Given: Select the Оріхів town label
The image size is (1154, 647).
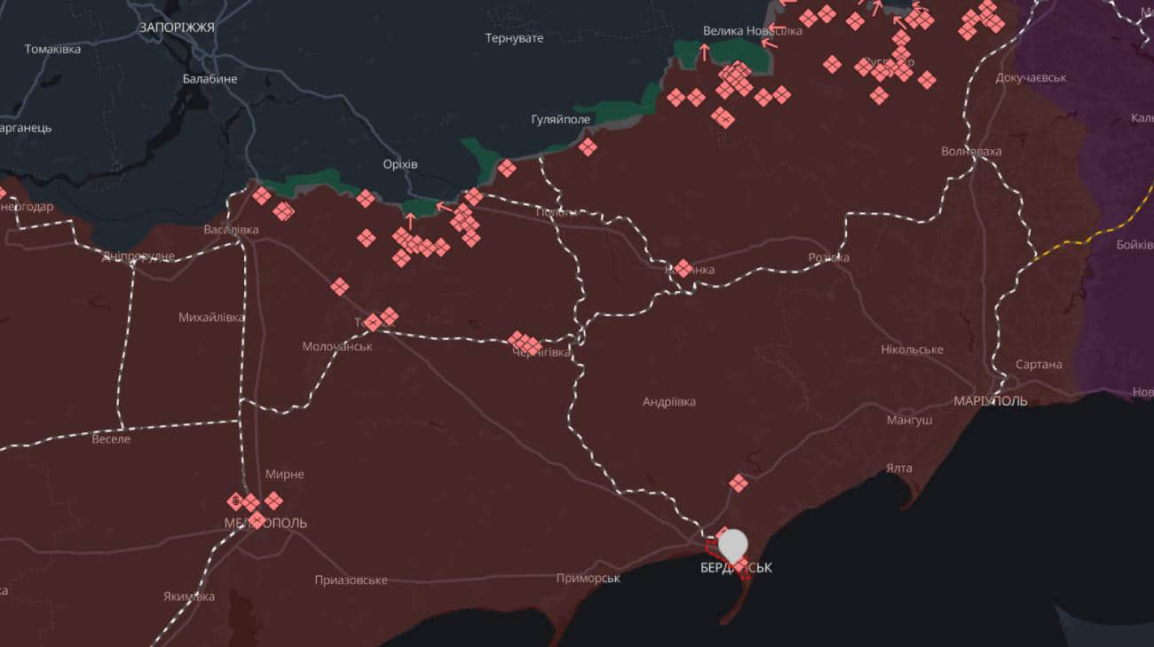Looking at the screenshot, I should tap(399, 164).
